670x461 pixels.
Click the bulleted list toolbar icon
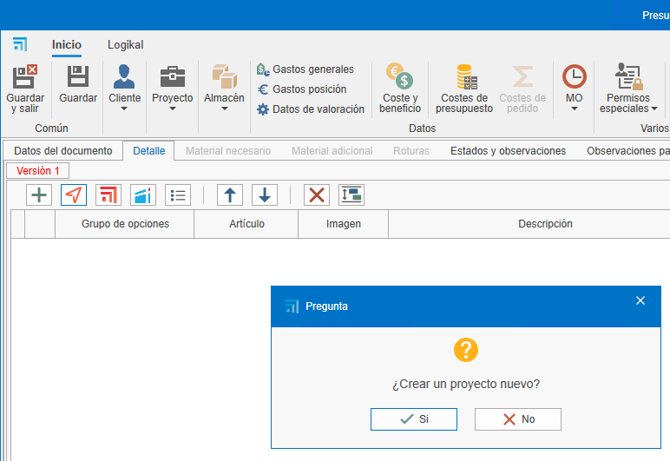tap(178, 195)
